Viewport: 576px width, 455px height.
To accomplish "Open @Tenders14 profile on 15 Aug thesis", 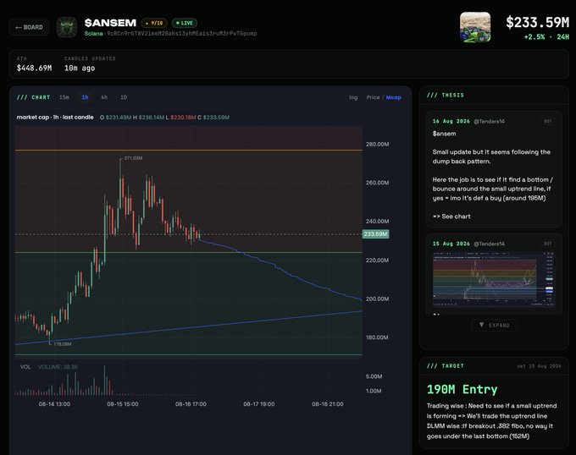I will click(x=489, y=244).
